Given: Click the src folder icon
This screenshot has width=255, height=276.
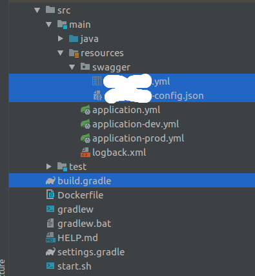Looking at the screenshot, I should (x=50, y=10).
